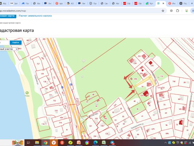Open the browser extensions puzzle icon

pyautogui.click(x=178, y=11)
